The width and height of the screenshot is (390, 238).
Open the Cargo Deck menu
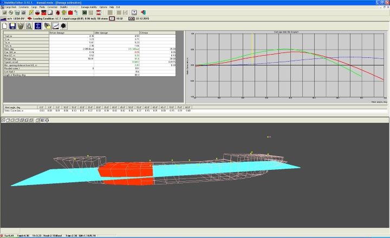[x=11, y=7]
